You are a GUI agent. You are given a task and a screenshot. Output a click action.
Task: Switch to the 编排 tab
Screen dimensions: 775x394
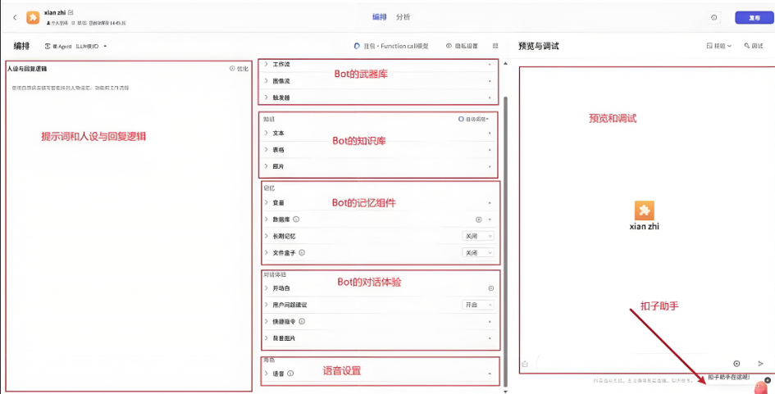[x=379, y=17]
